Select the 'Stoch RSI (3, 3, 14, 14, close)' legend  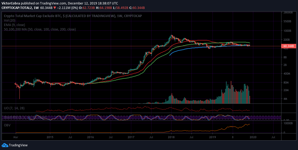coord(25,117)
